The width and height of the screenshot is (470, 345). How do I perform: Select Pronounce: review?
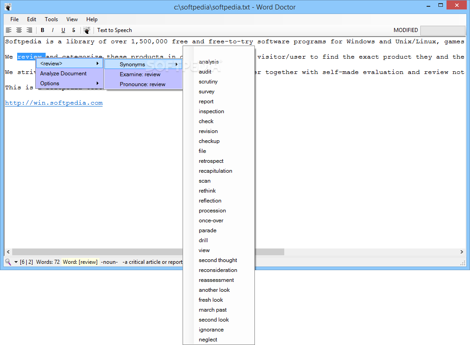[x=143, y=84]
